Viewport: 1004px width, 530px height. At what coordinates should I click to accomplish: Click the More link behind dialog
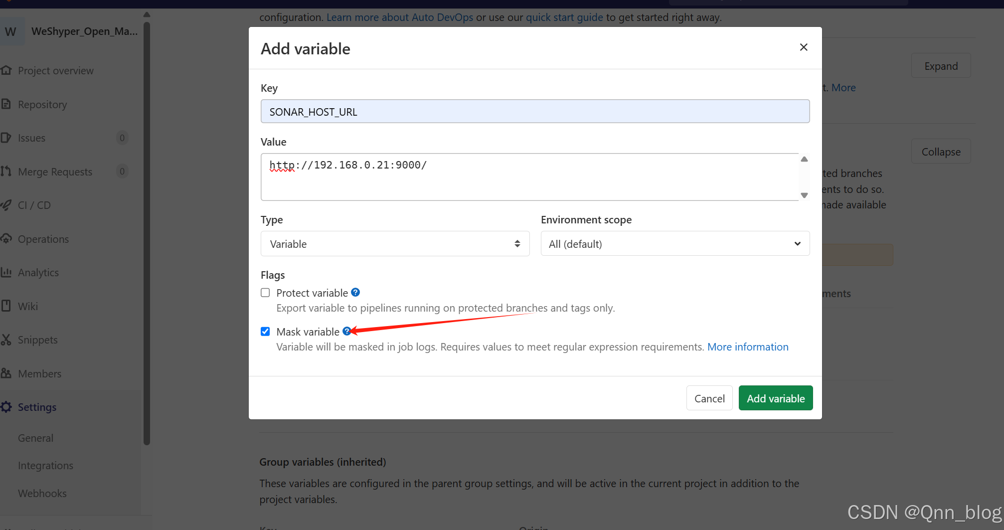[x=843, y=87]
